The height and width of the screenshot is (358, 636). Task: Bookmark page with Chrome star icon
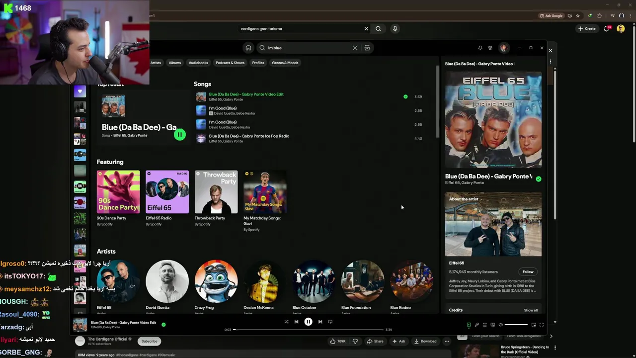pyautogui.click(x=577, y=16)
